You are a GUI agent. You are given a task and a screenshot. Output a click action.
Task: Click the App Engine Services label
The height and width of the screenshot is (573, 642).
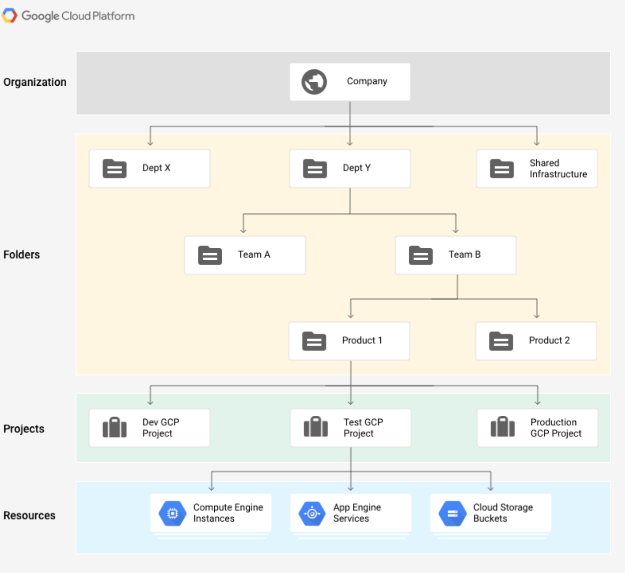[357, 513]
